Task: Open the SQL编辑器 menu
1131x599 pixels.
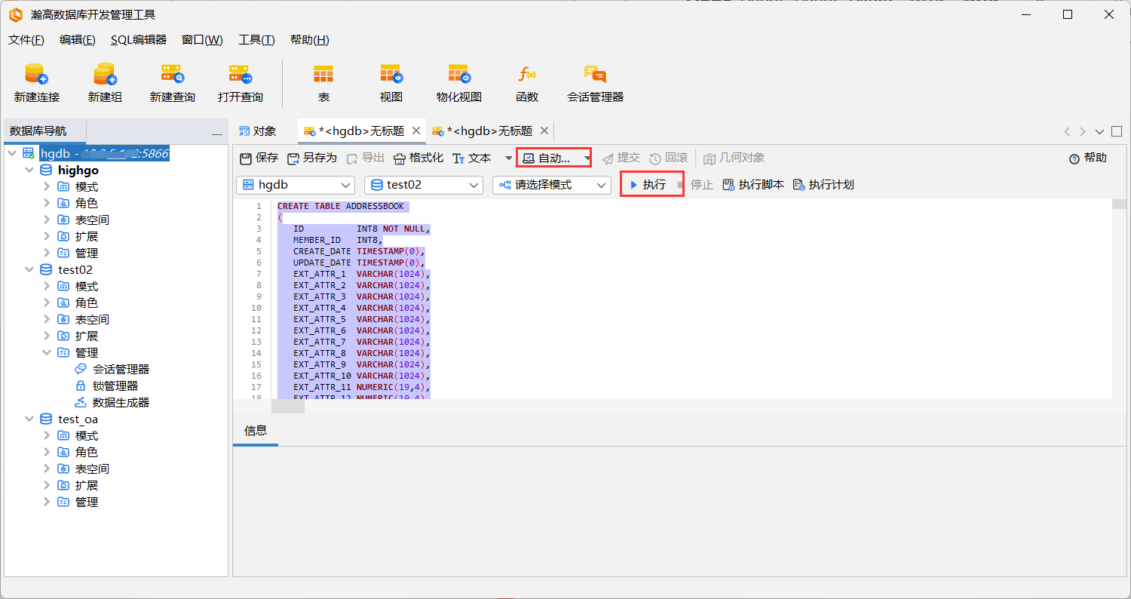Action: pos(138,40)
